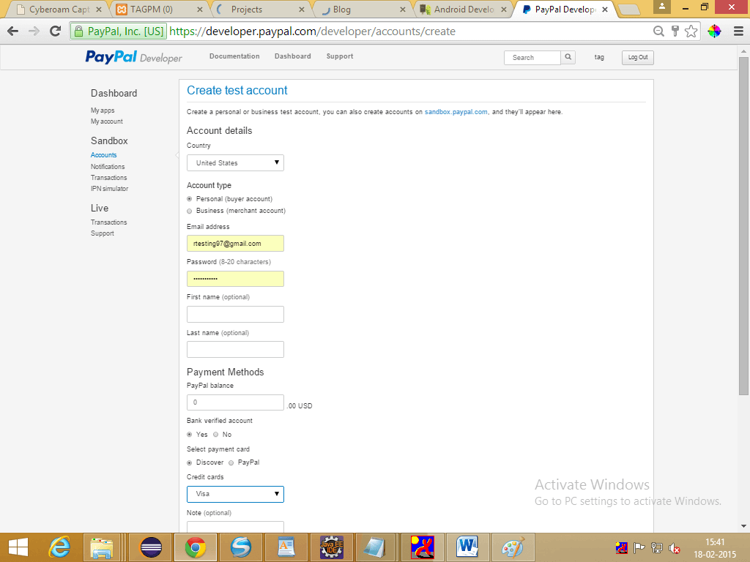Open the sandbox.paypal.com link
The image size is (750, 562).
pos(456,112)
